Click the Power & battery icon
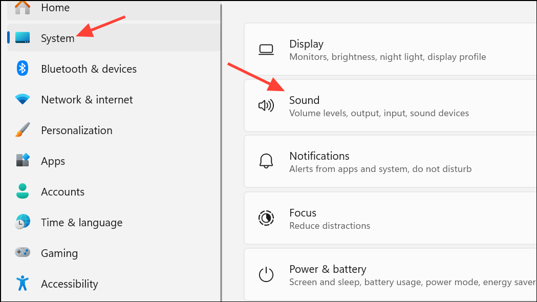Image resolution: width=537 pixels, height=302 pixels. (x=266, y=274)
